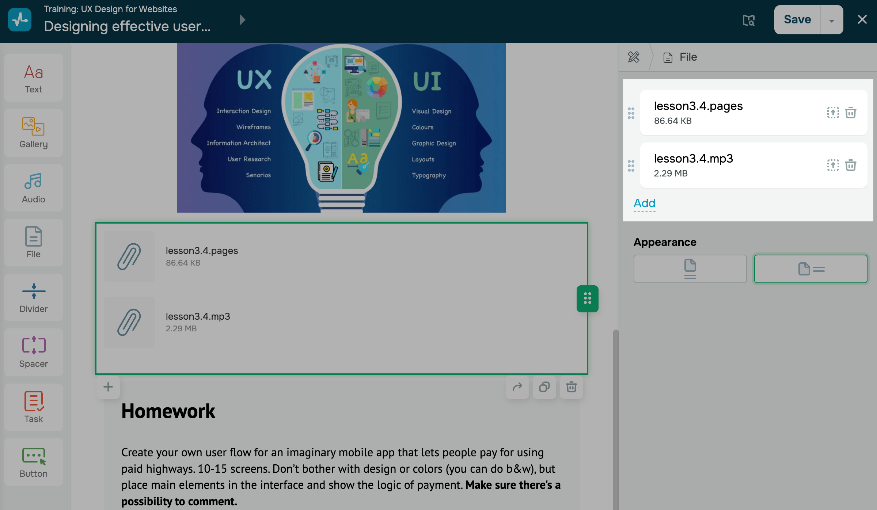The height and width of the screenshot is (510, 877).
Task: Insert an Audio block
Action: click(x=34, y=188)
